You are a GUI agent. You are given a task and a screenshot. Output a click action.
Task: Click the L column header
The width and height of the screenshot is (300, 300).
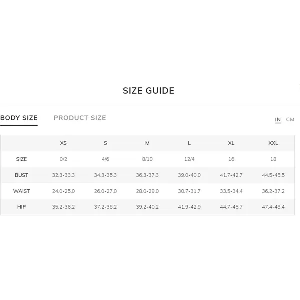click(x=189, y=143)
